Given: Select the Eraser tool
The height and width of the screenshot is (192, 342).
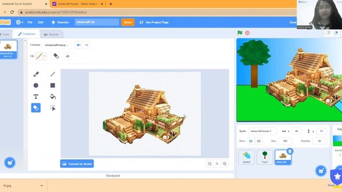Looking at the screenshot, I should tap(36, 108).
